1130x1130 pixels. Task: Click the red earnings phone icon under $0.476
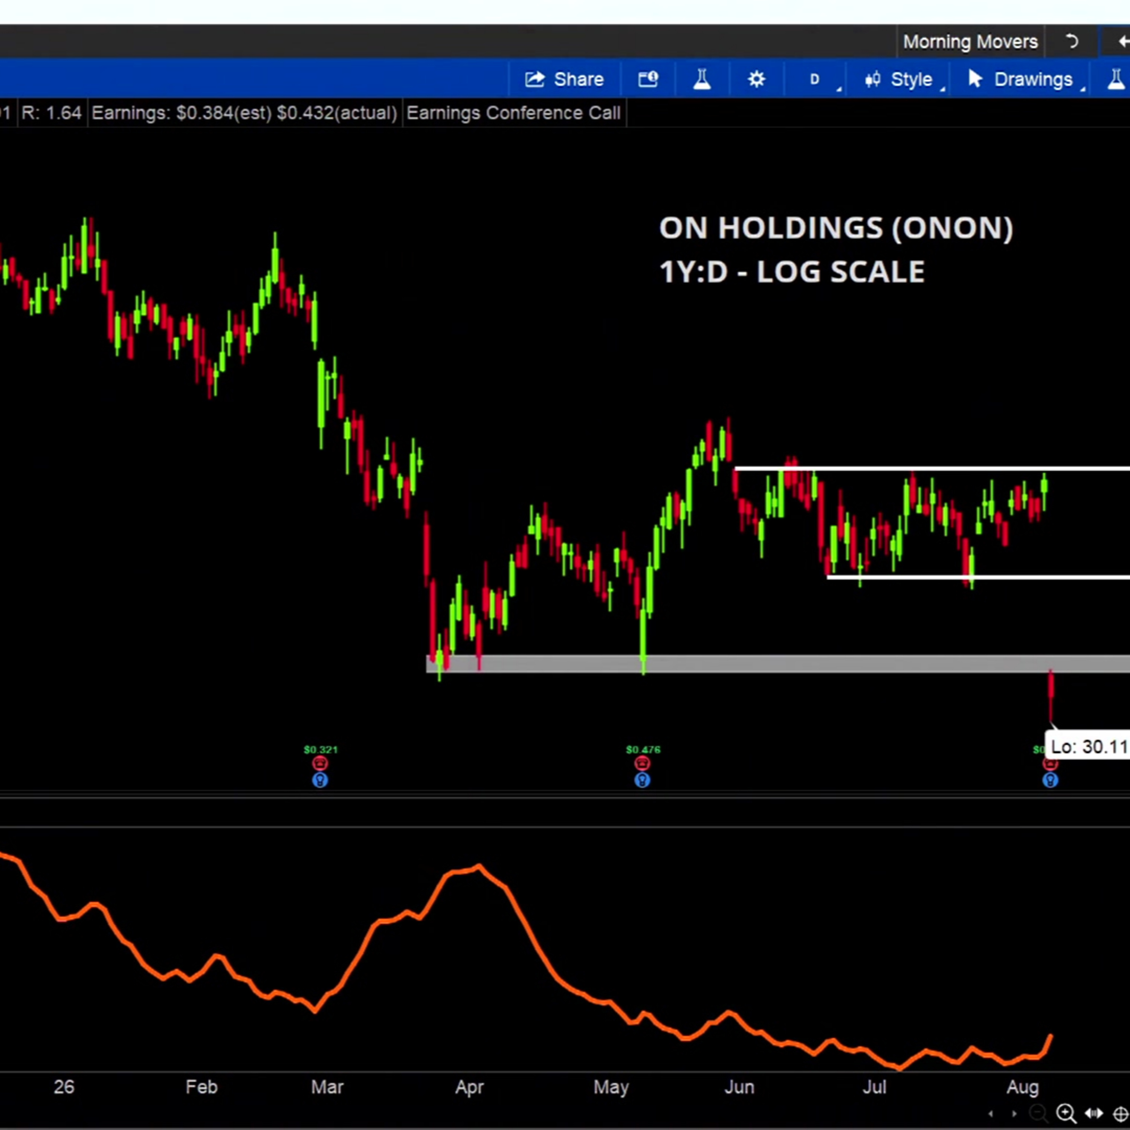642,763
